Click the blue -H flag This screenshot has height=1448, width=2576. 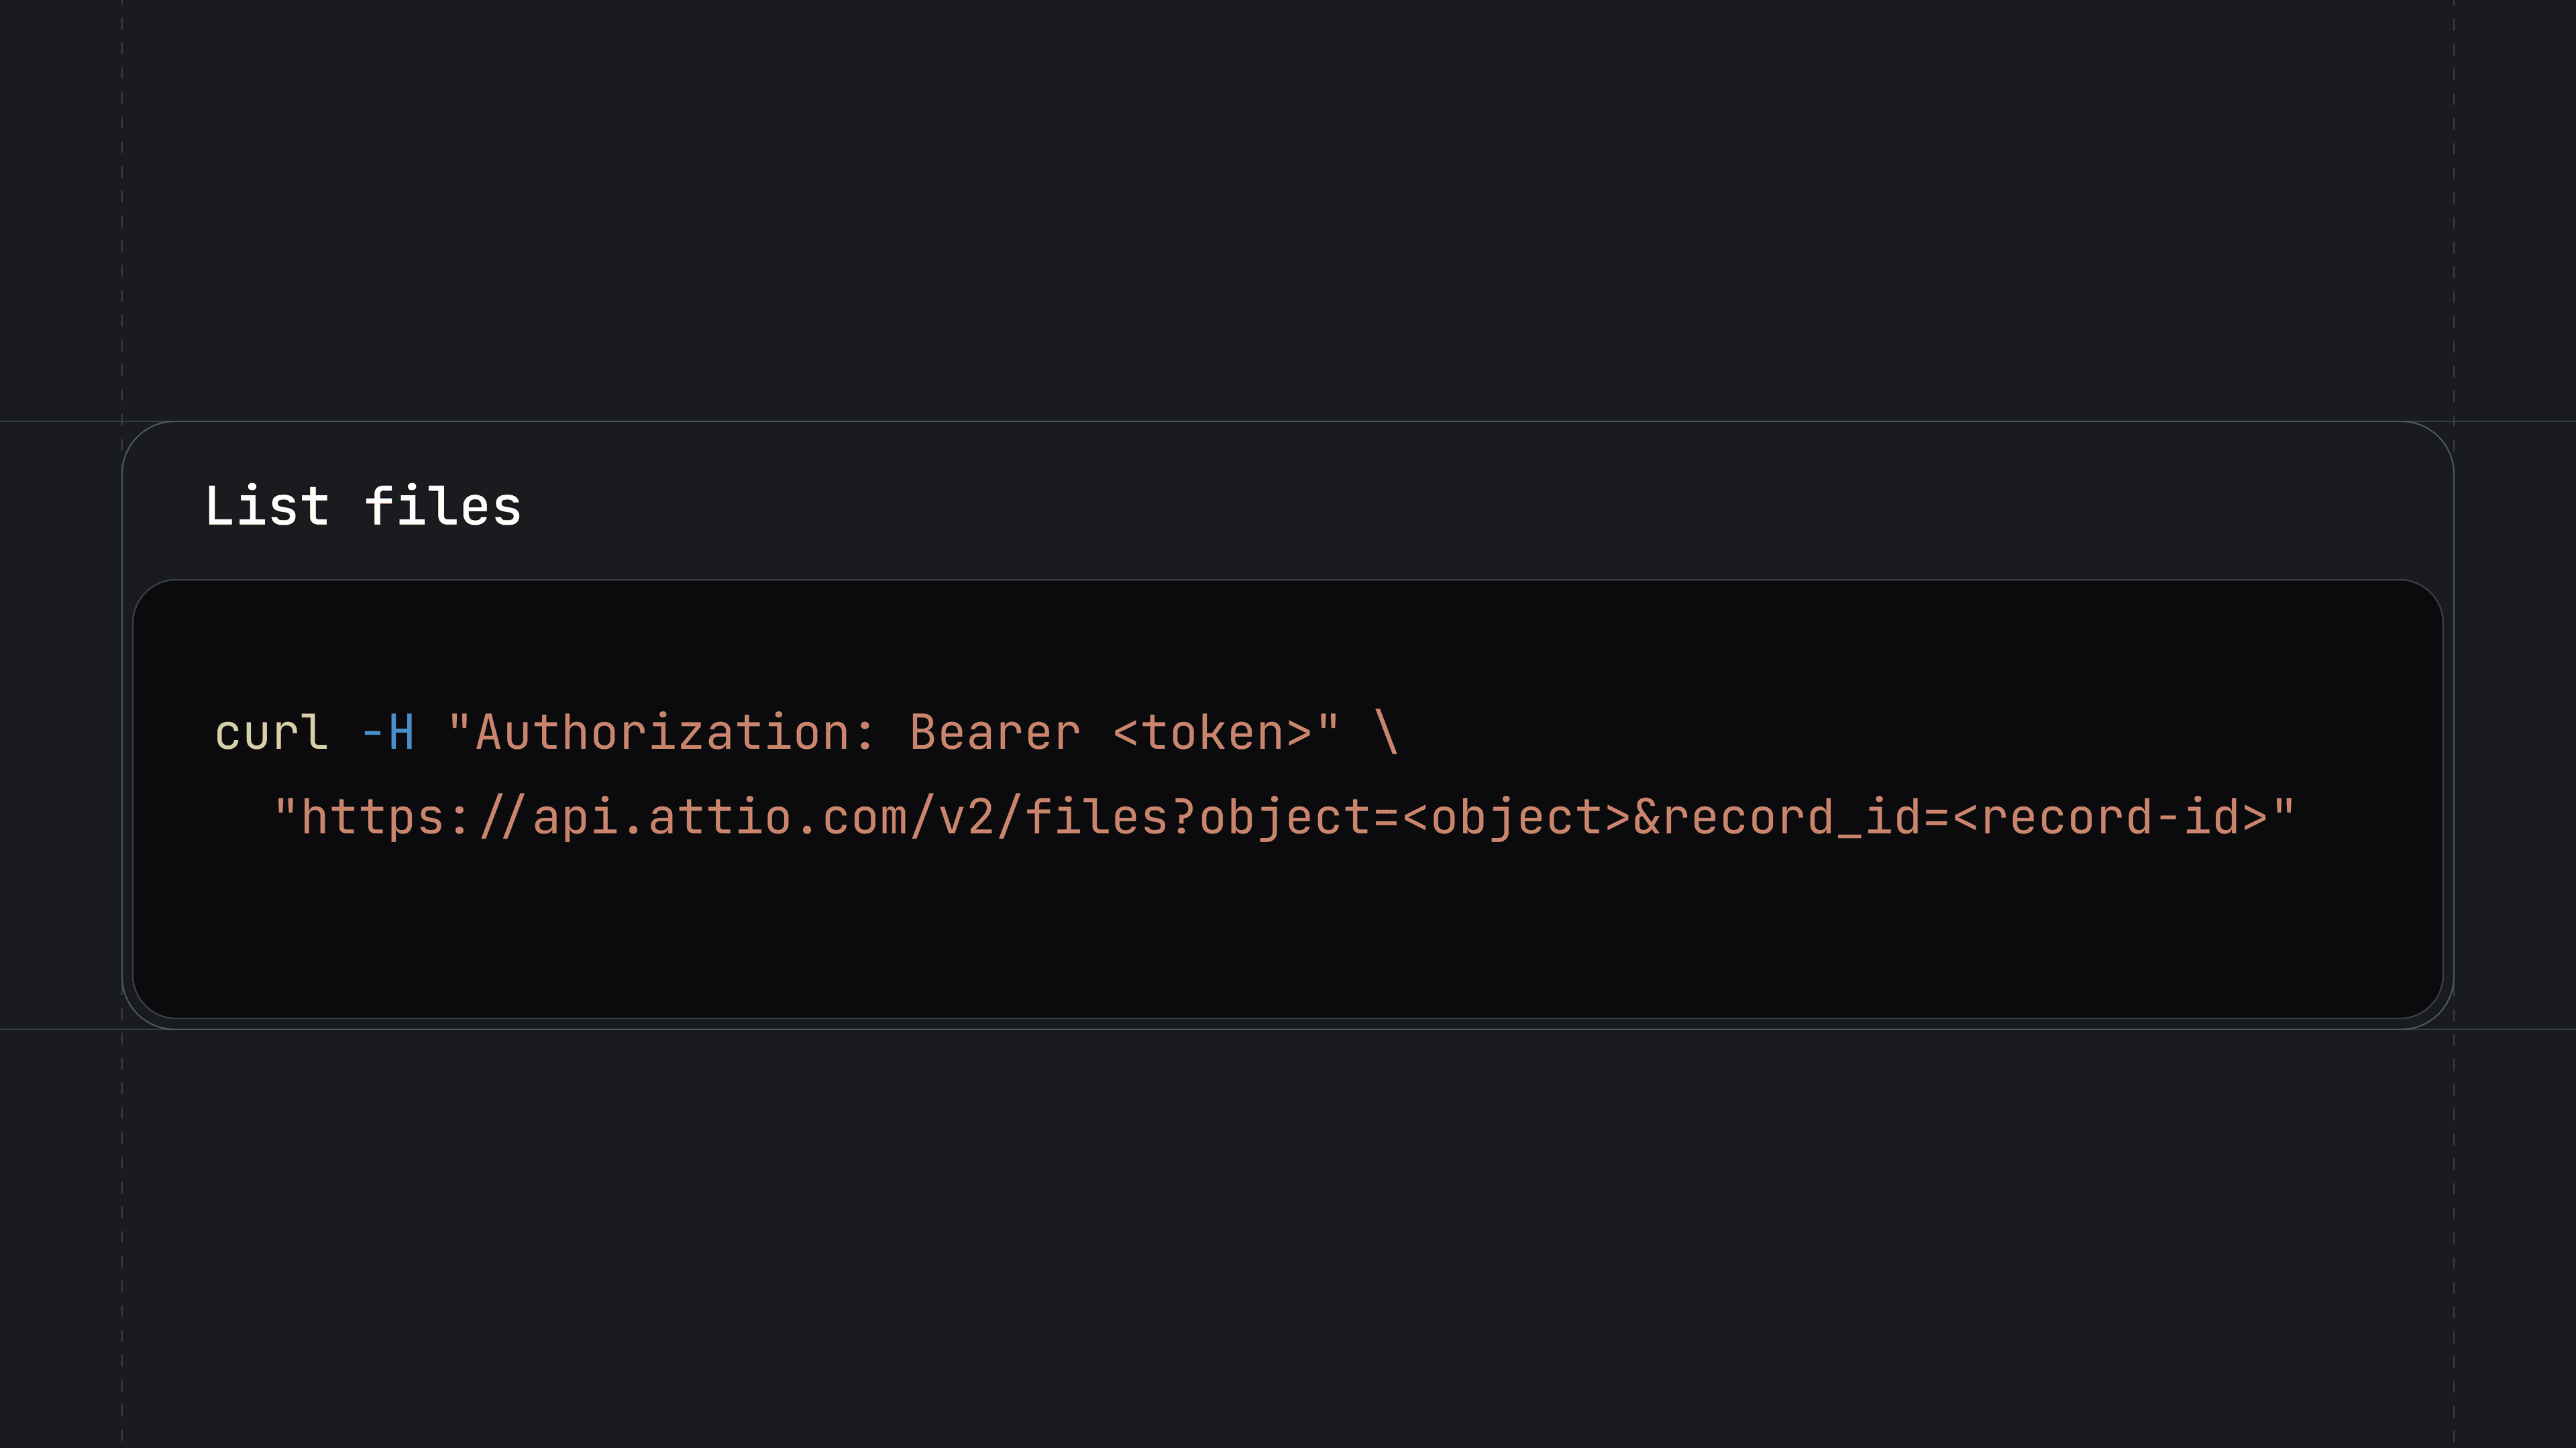[388, 733]
